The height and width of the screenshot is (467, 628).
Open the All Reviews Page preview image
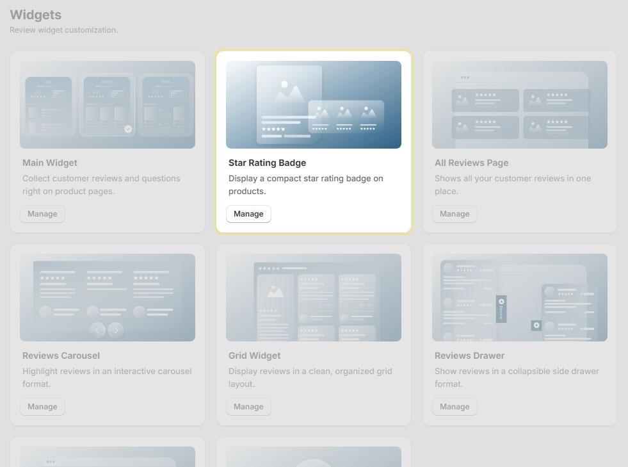[519, 104]
